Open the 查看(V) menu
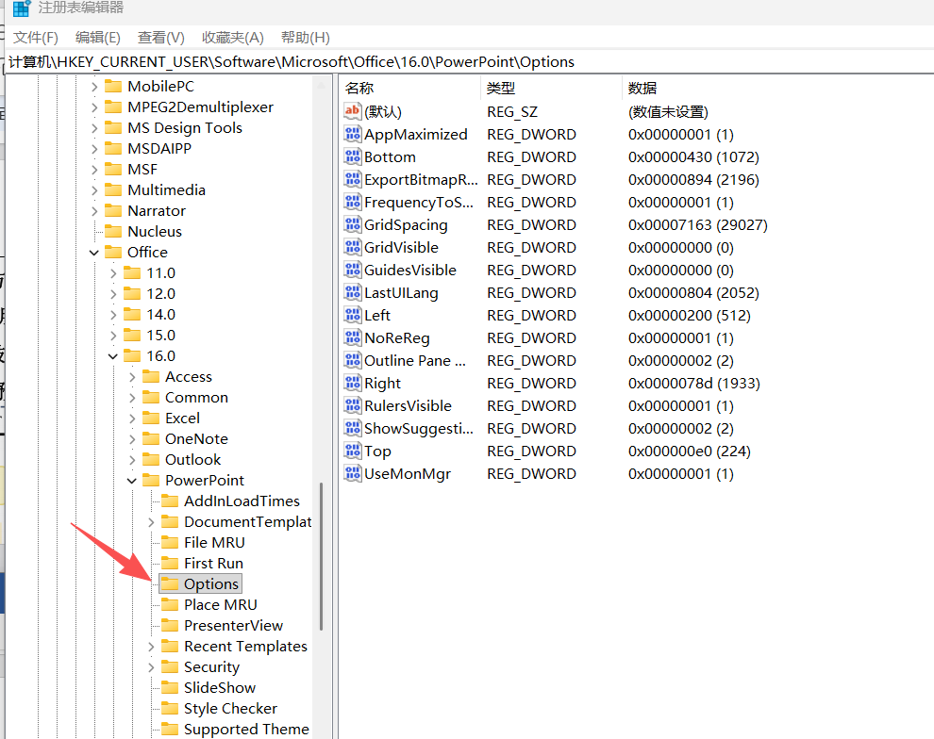The width and height of the screenshot is (934, 739). (160, 38)
